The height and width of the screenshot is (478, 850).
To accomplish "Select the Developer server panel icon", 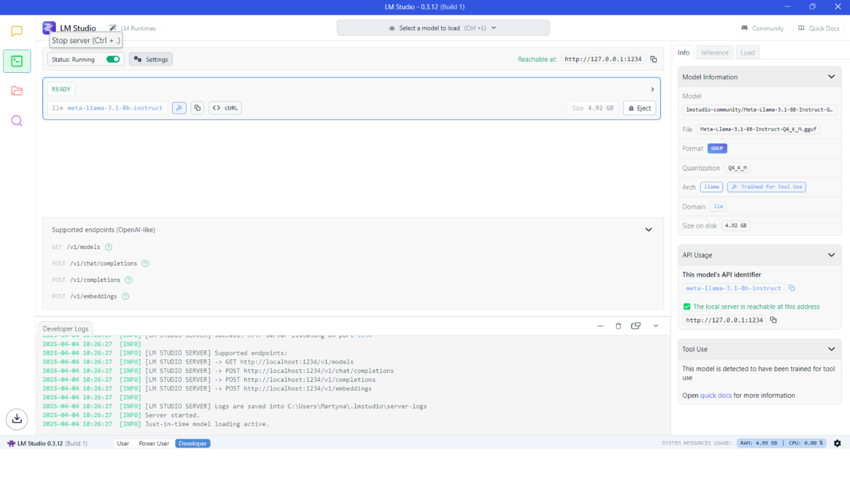I will pyautogui.click(x=17, y=61).
